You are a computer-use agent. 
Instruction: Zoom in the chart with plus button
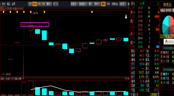point(54,4)
